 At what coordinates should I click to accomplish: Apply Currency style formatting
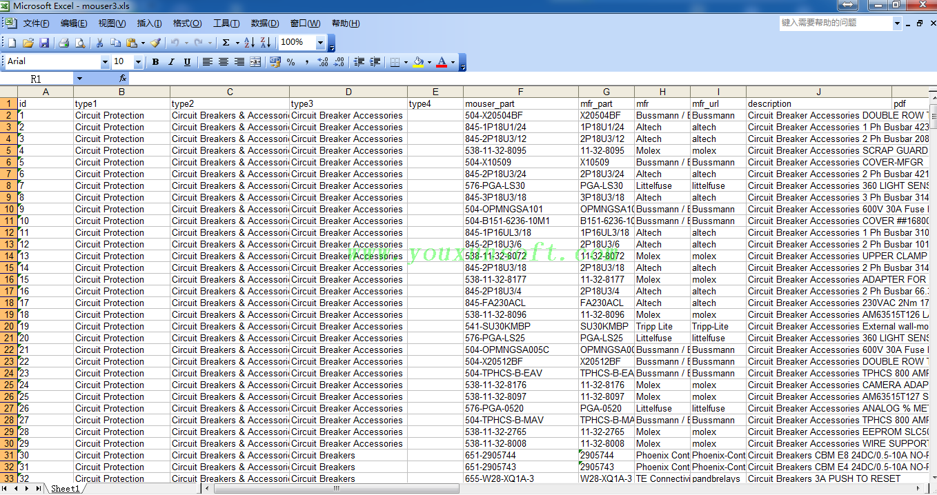pyautogui.click(x=275, y=62)
